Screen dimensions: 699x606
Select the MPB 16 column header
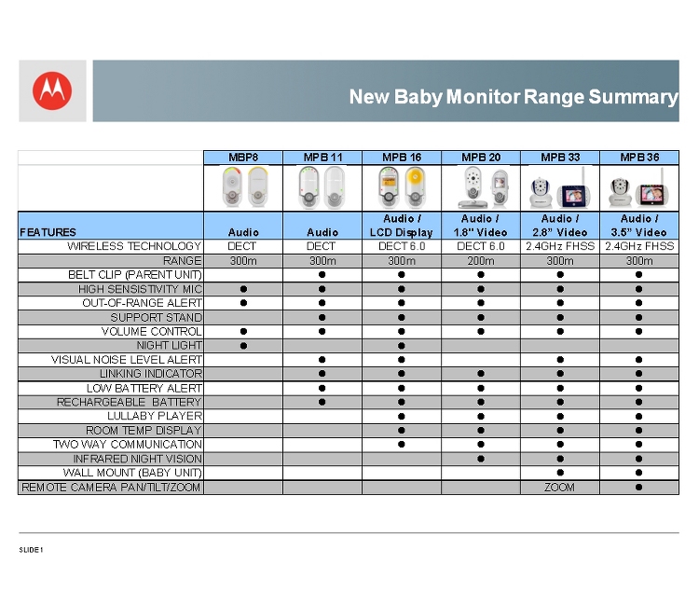point(402,158)
